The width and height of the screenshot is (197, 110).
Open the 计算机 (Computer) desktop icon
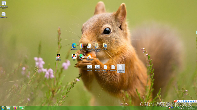(x=105, y=46)
